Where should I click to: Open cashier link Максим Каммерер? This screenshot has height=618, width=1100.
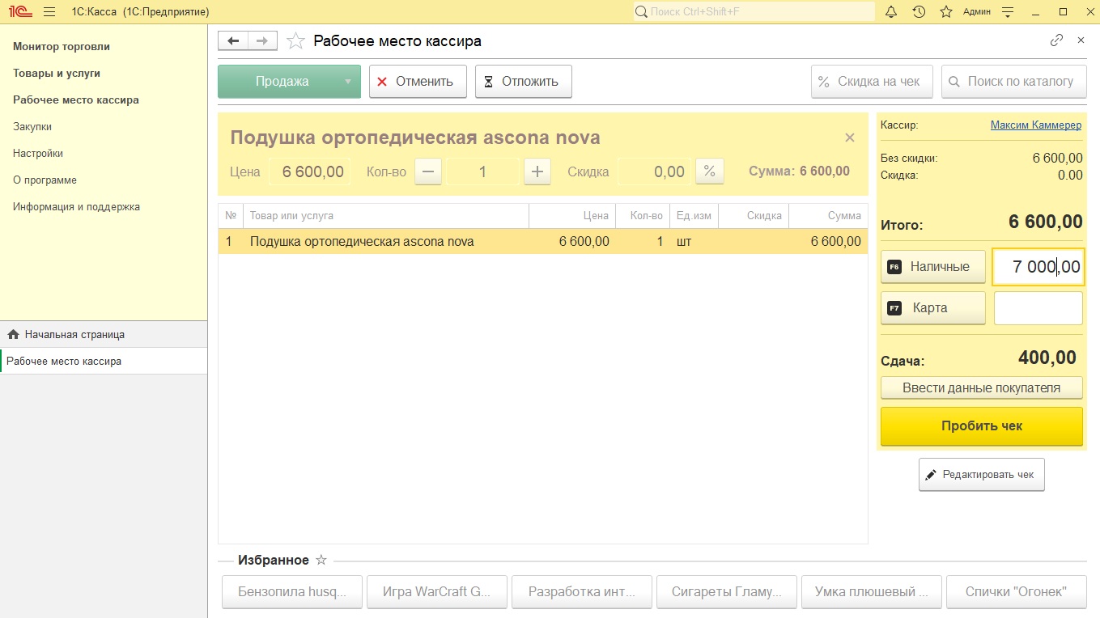(x=1036, y=125)
